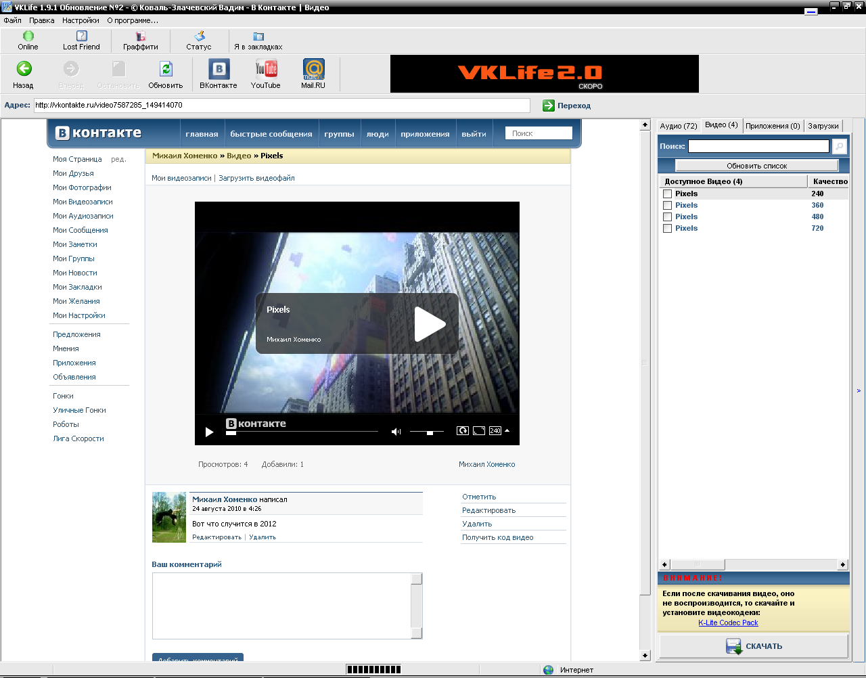Click the player volume slider
The width and height of the screenshot is (866, 678).
pyautogui.click(x=427, y=432)
